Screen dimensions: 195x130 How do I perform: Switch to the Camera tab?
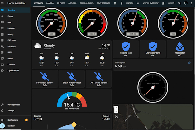50,3
